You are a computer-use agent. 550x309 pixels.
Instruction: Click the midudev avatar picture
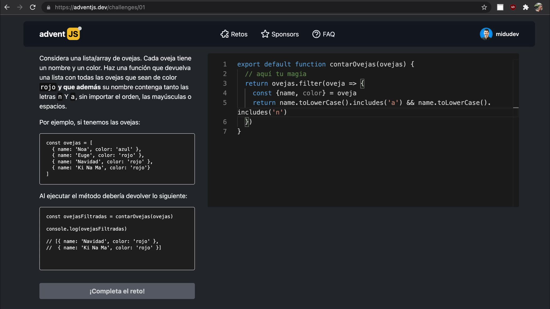point(486,34)
